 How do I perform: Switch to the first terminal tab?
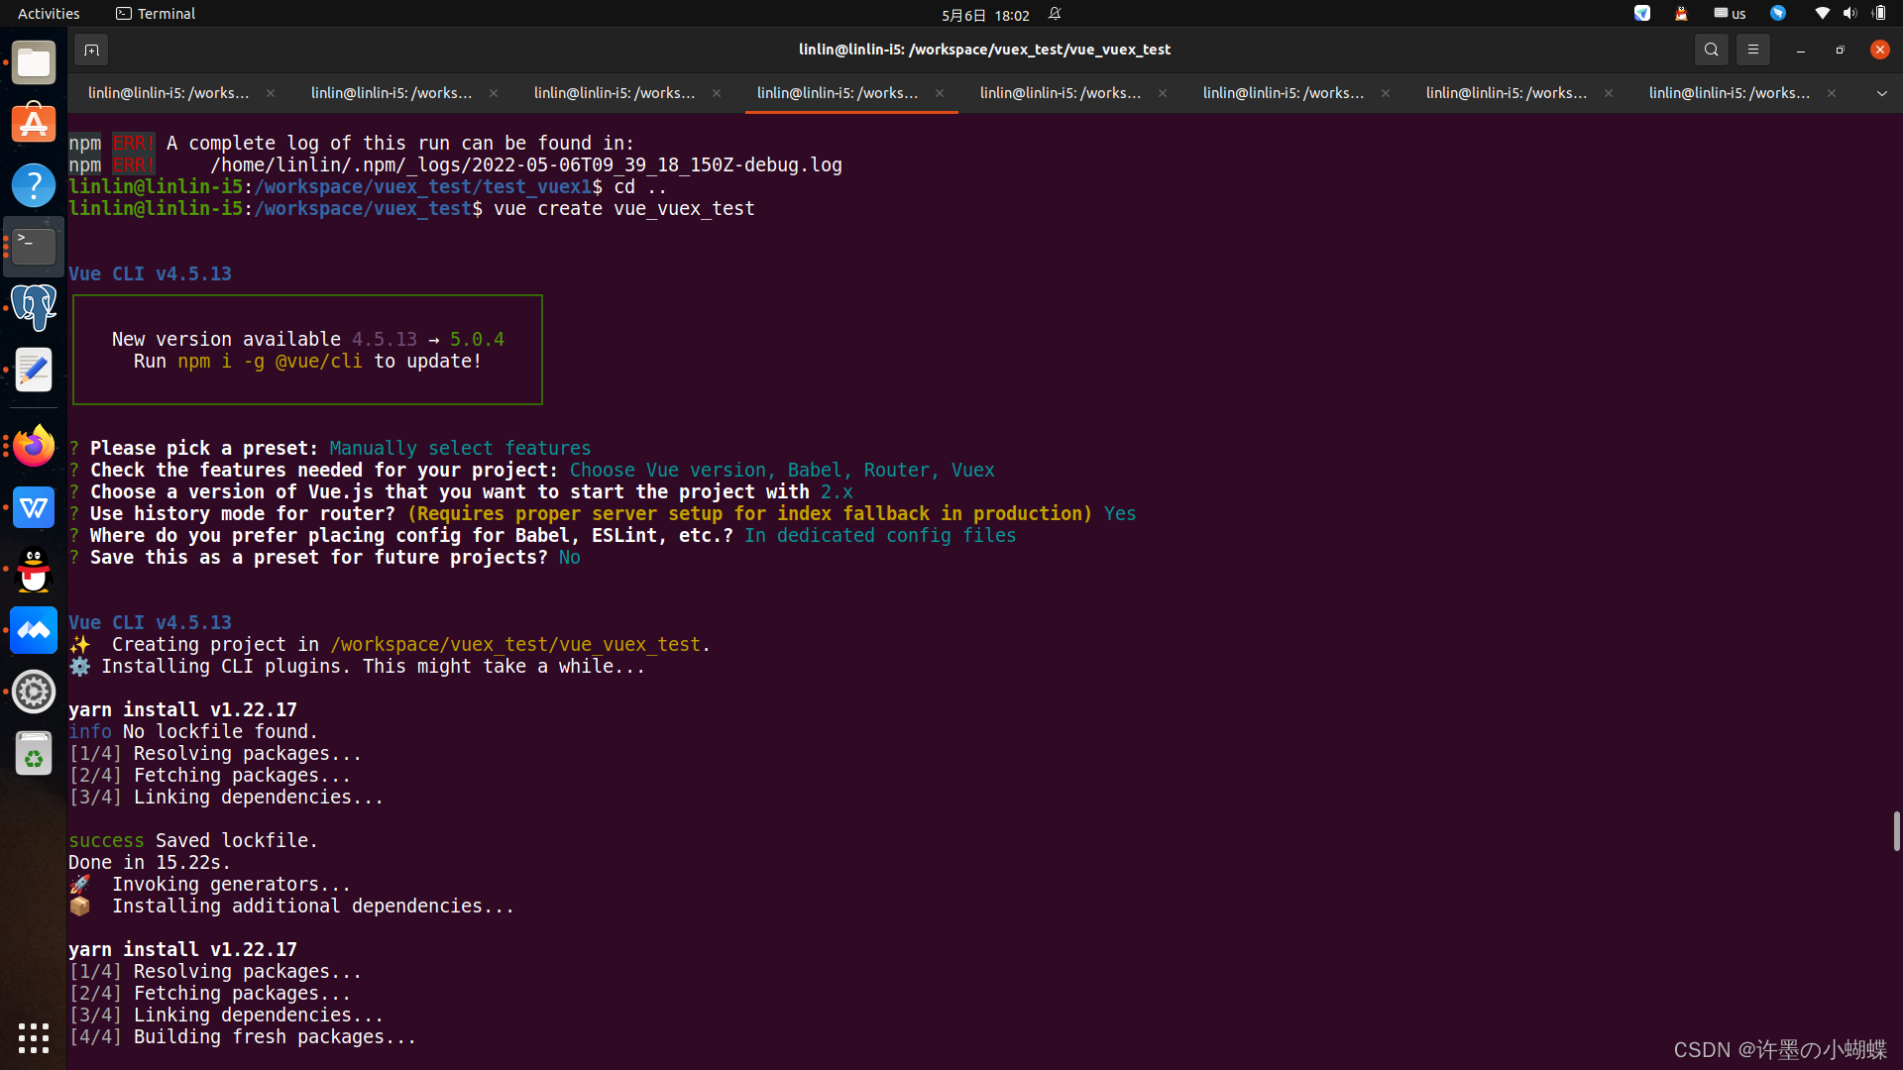[167, 92]
